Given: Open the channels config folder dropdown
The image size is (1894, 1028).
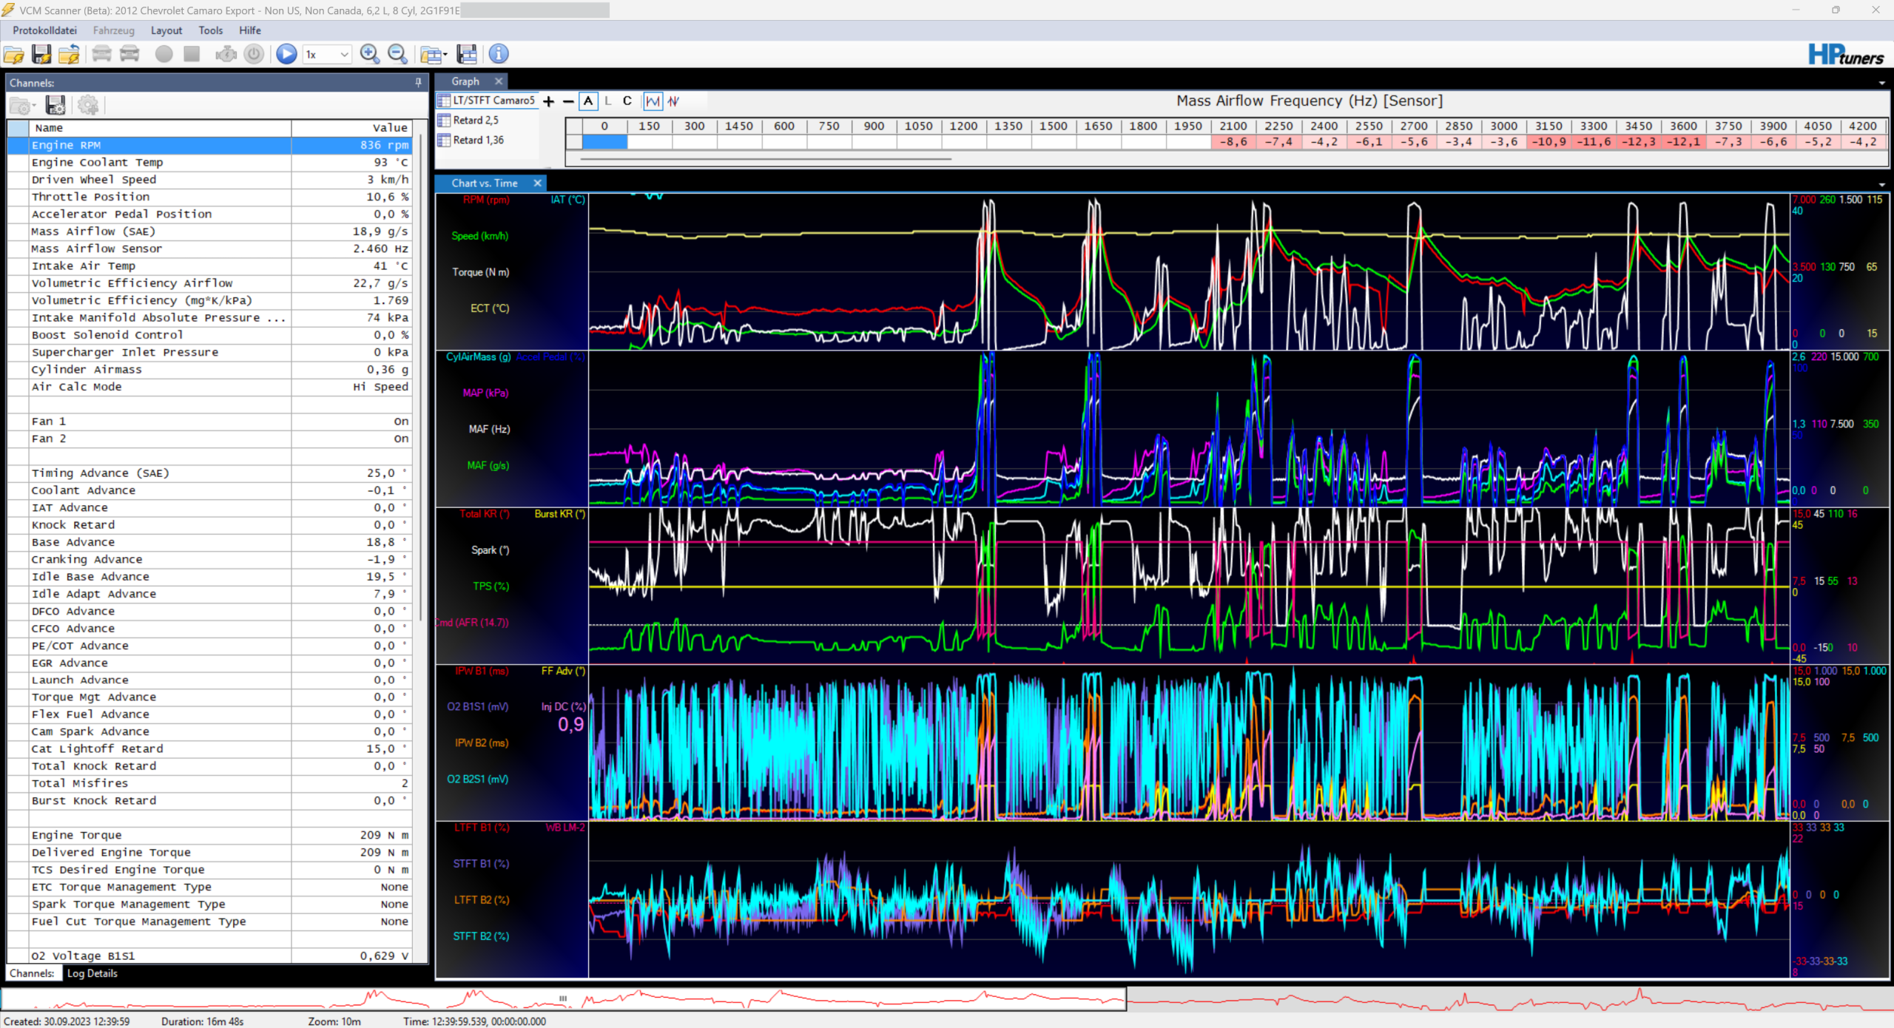Looking at the screenshot, I should point(22,106).
